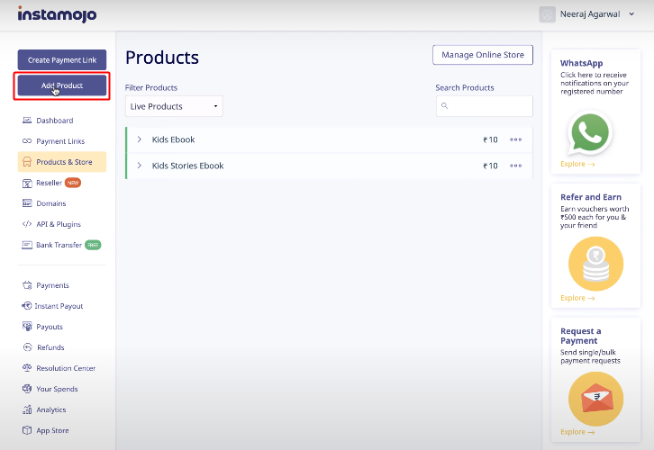
Task: Open three-dot menu for Kids Stories Ebook
Action: [x=515, y=166]
